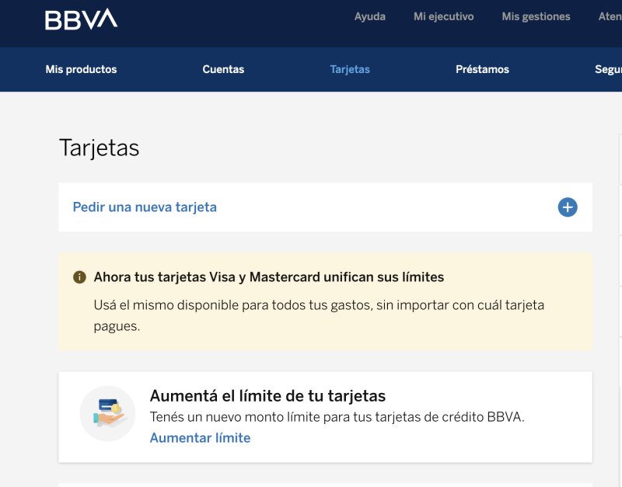The height and width of the screenshot is (487, 622).
Task: Expand the new card request with the plus icon
Action: 568,207
